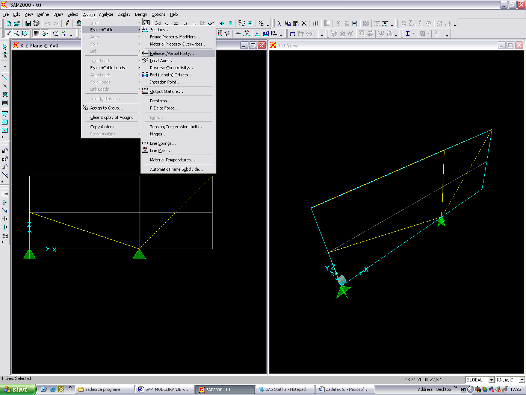Click the previous selection ps icon
This screenshot has height=395, width=526.
[x=5, y=159]
